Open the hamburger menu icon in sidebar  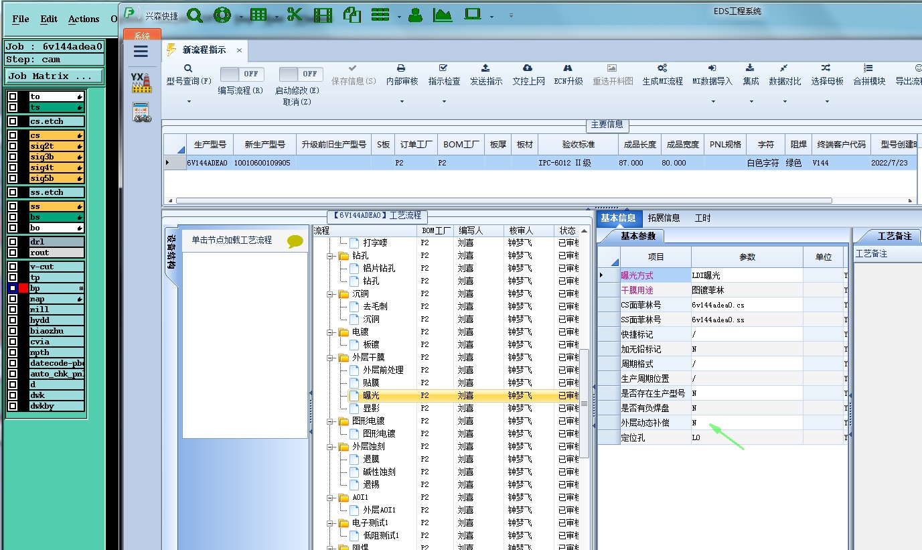point(141,52)
